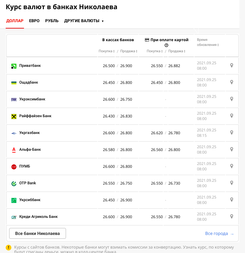The image size is (245, 253).
Task: Click the OTP Bank location pin
Action: (231, 183)
